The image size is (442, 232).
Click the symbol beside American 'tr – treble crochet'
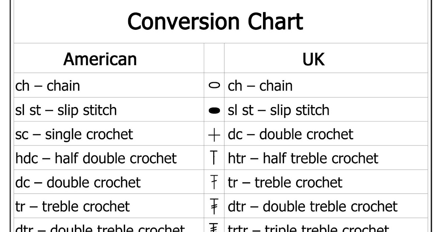214,206
